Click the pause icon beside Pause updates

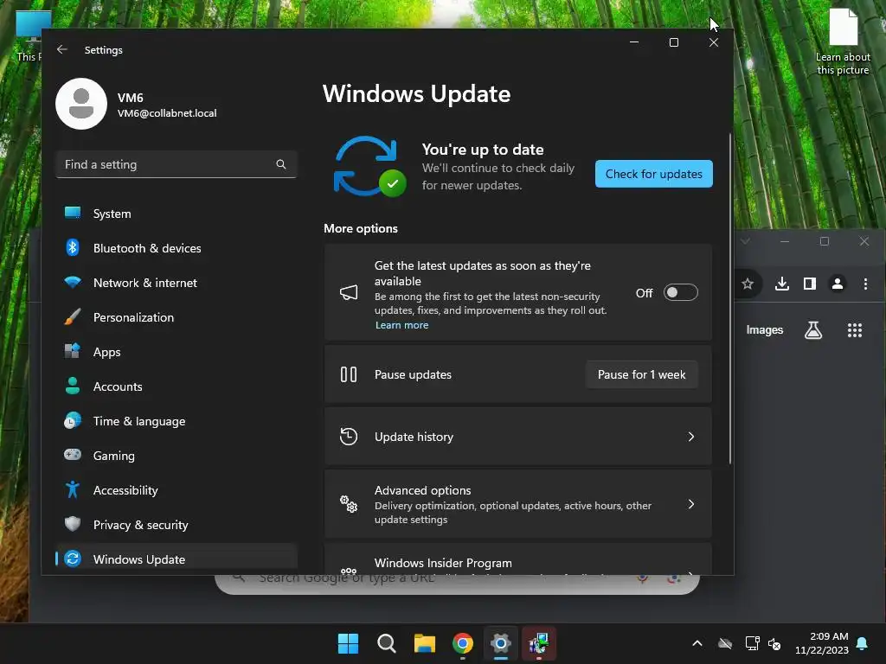[349, 374]
